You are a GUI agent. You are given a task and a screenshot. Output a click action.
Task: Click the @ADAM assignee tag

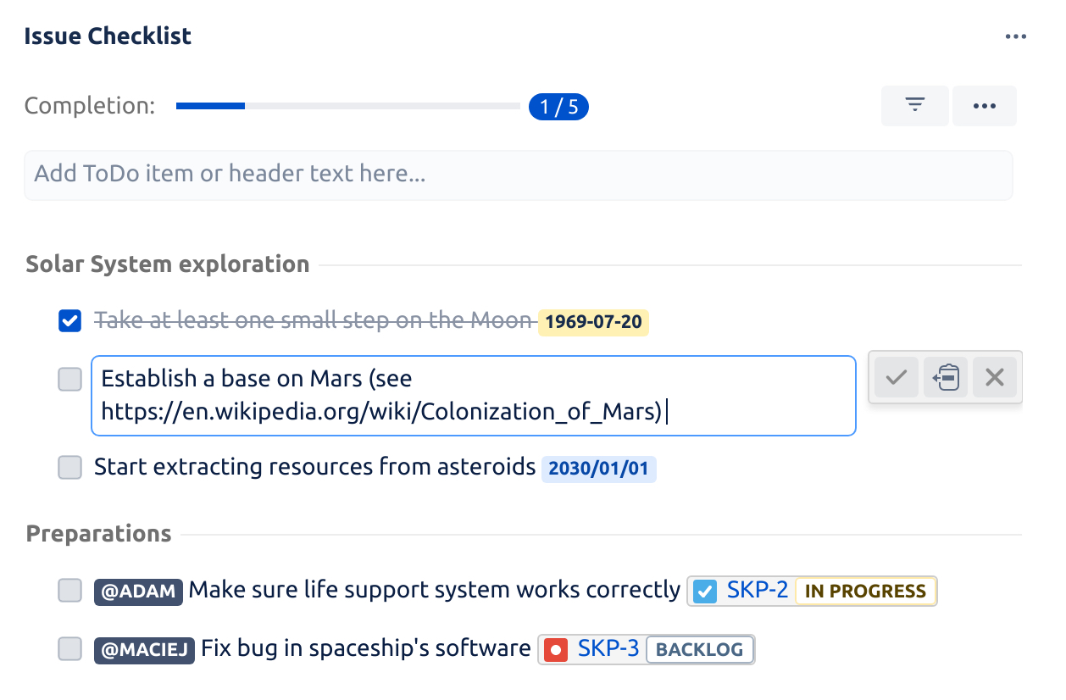click(x=138, y=592)
